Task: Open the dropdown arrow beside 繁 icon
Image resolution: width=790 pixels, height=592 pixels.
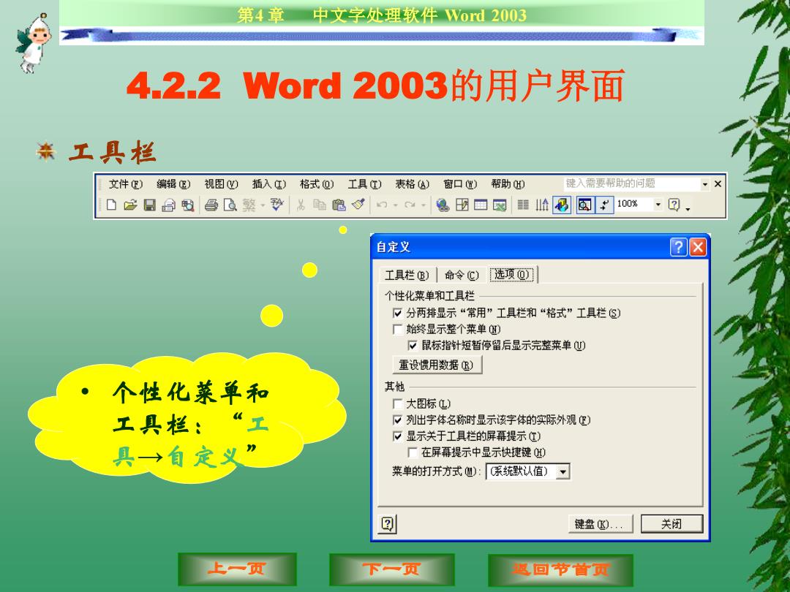Action: click(x=263, y=205)
